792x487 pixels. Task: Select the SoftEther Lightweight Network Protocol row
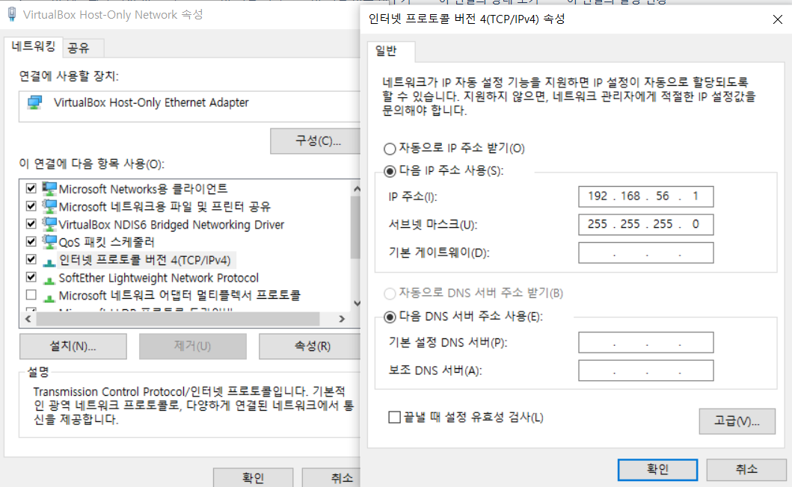159,278
